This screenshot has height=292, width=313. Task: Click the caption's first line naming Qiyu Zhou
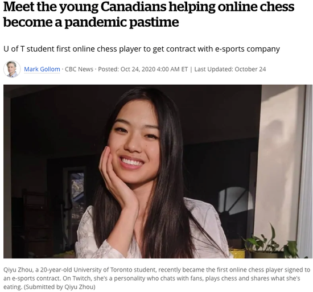[156, 270]
